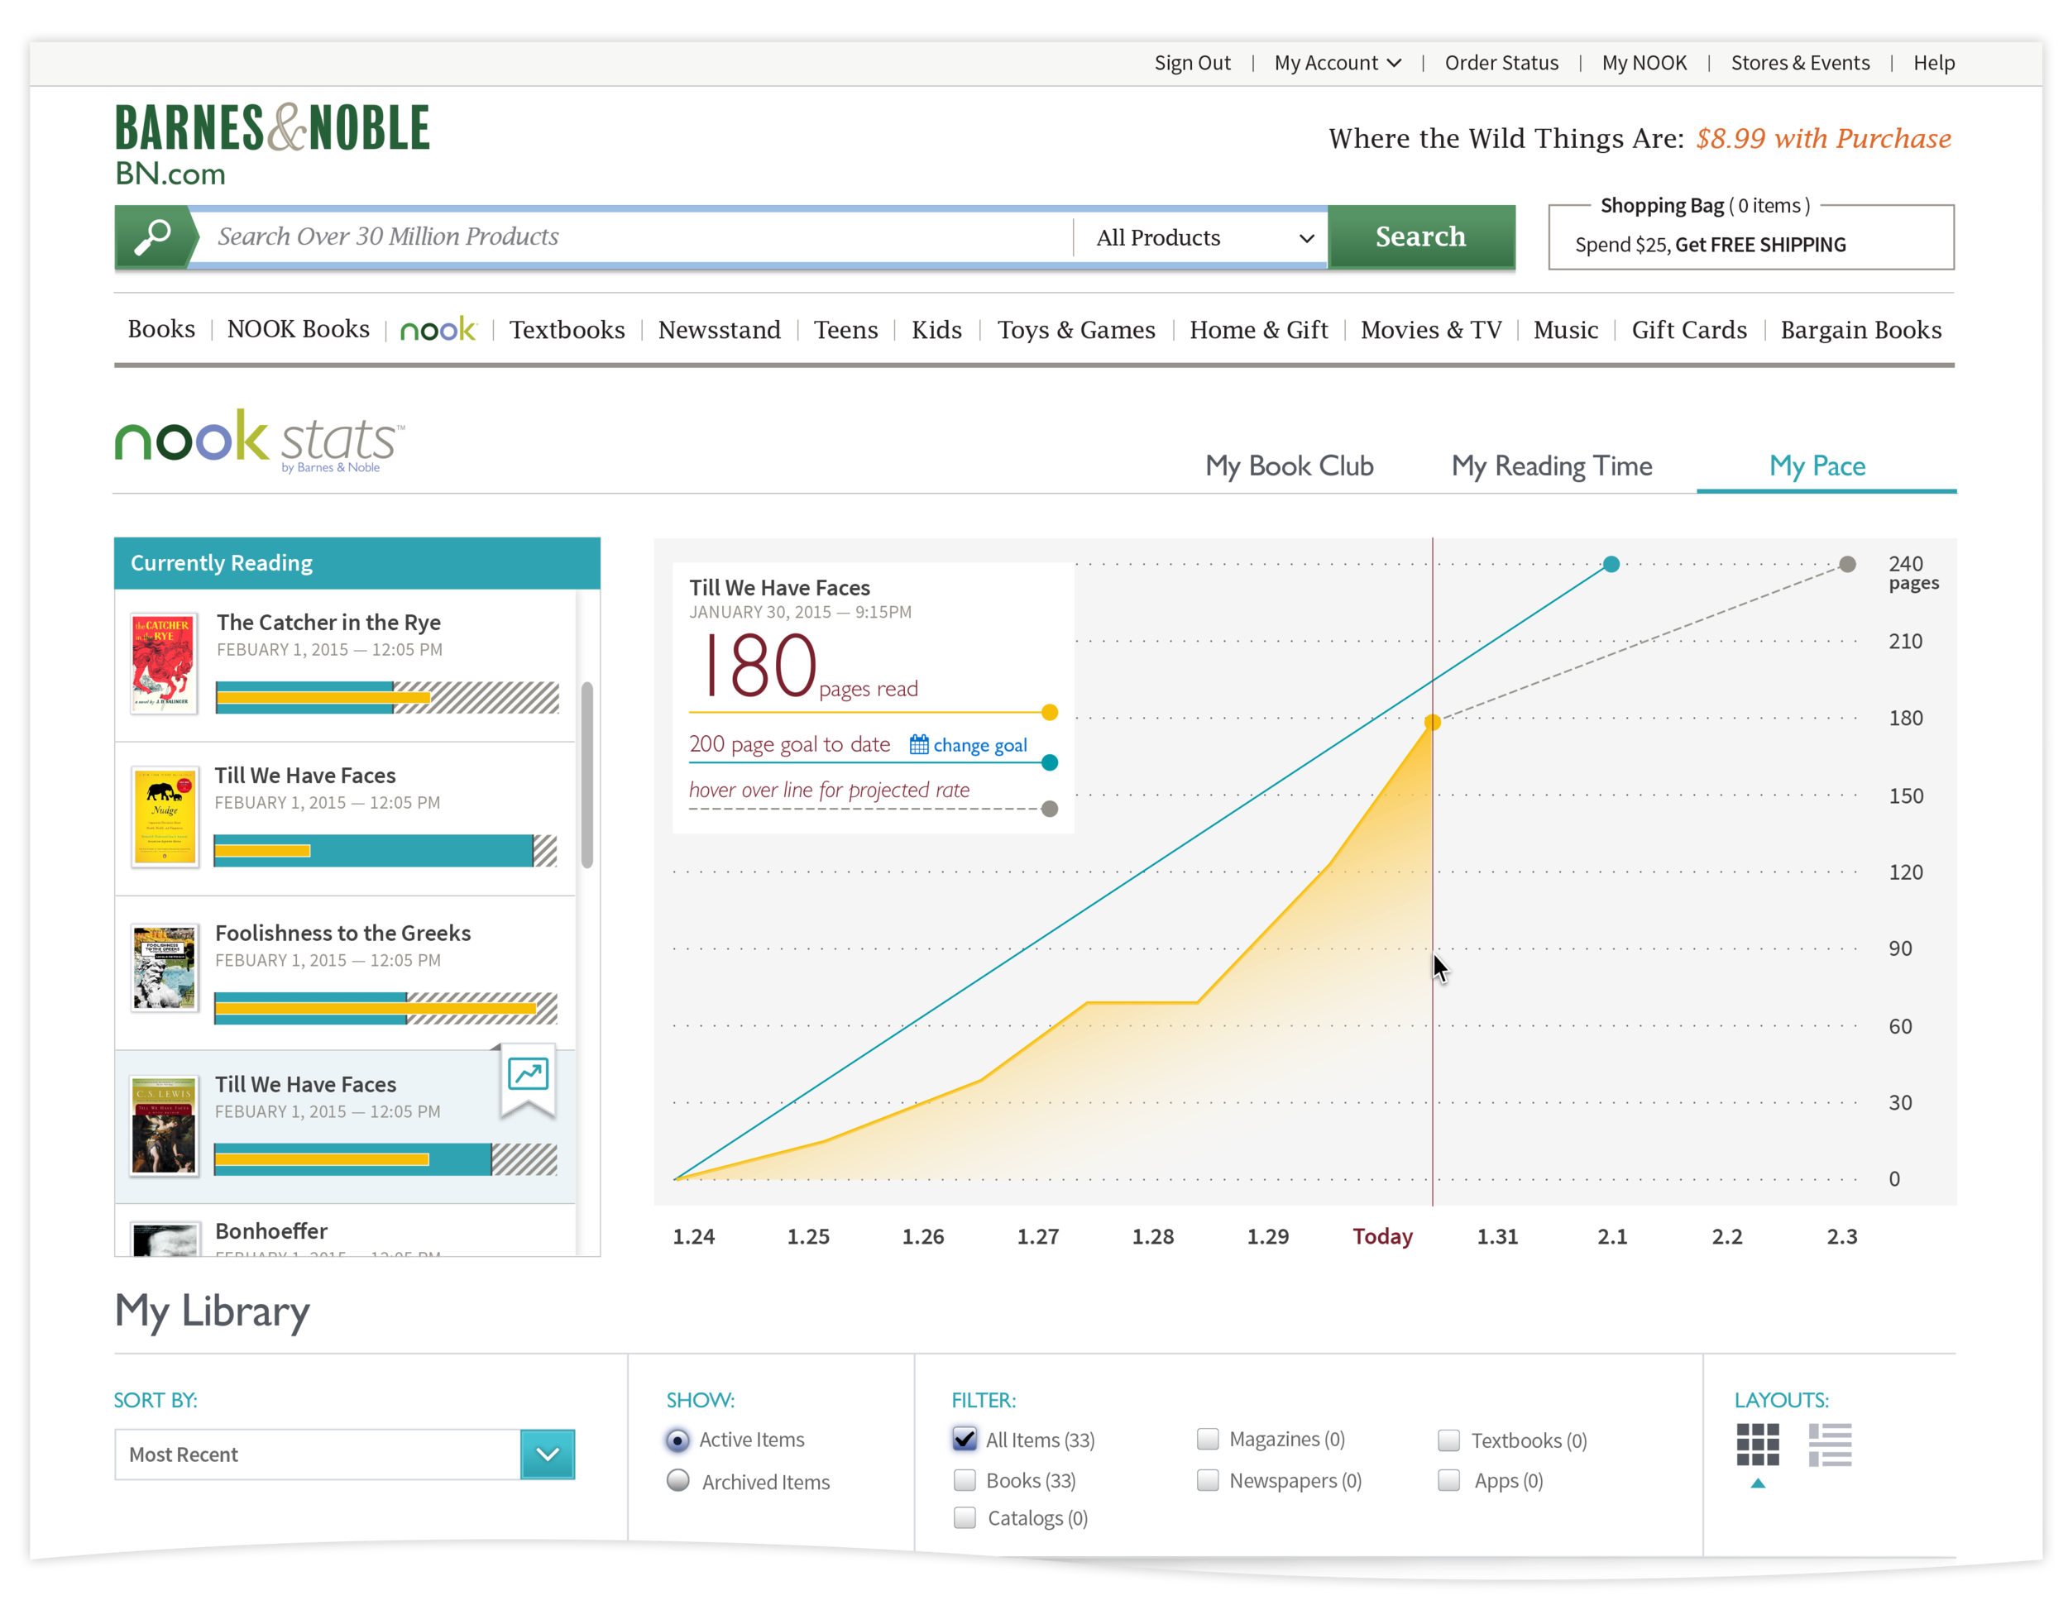Select the My Pace tab
The width and height of the screenshot is (2068, 1605).
pos(1817,466)
